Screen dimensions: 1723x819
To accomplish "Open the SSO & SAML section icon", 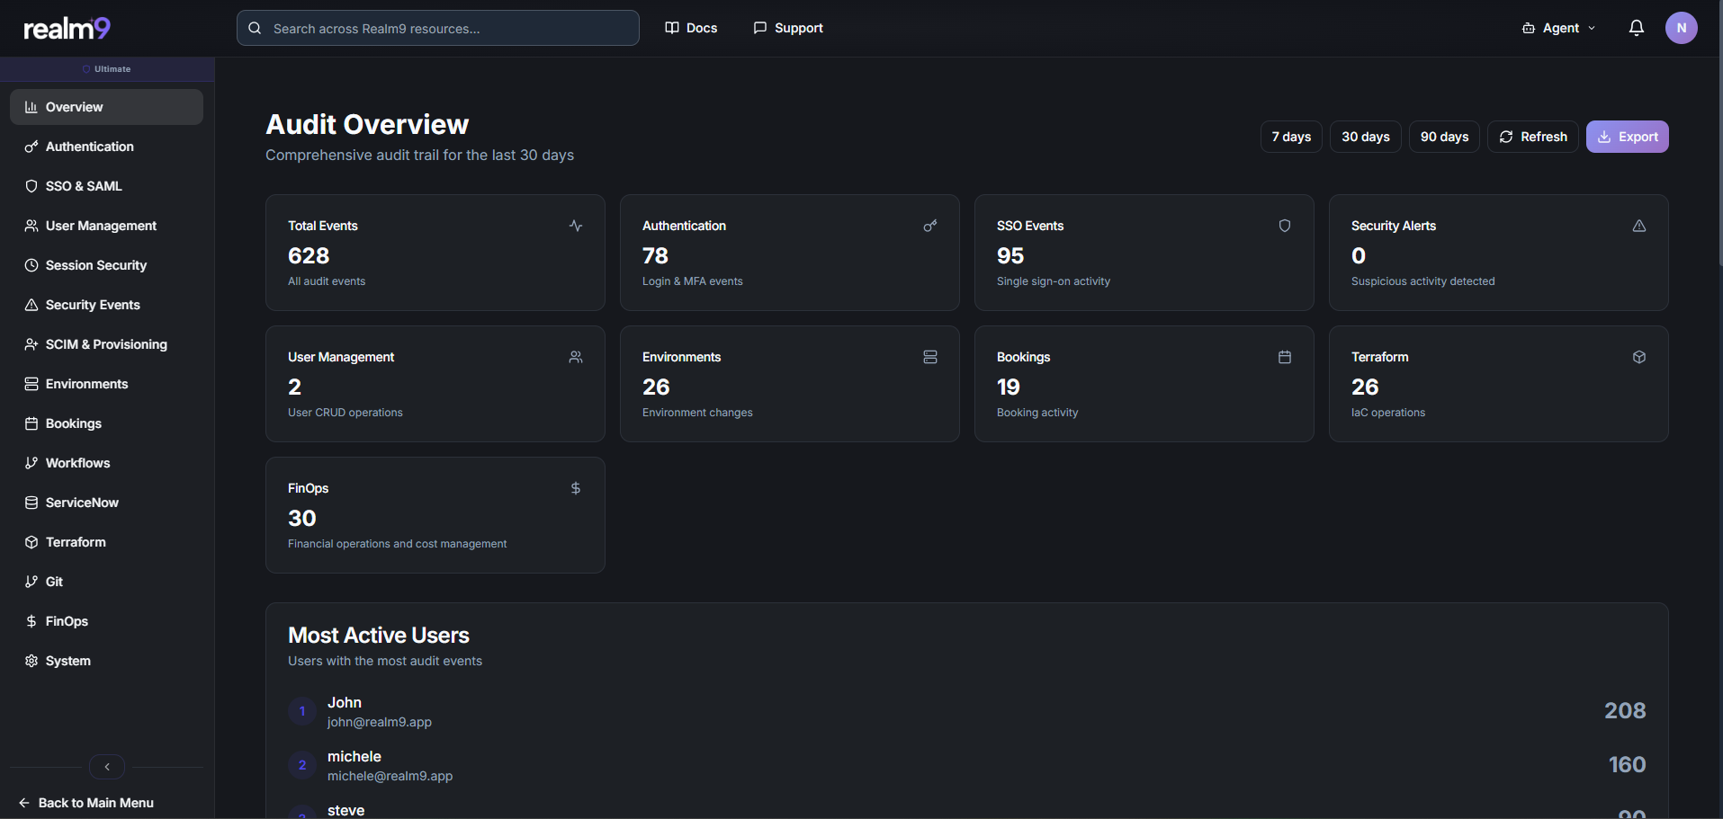I will point(31,186).
